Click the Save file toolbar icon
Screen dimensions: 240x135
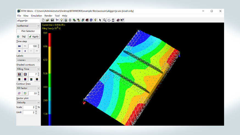pyautogui.click(x=52, y=20)
